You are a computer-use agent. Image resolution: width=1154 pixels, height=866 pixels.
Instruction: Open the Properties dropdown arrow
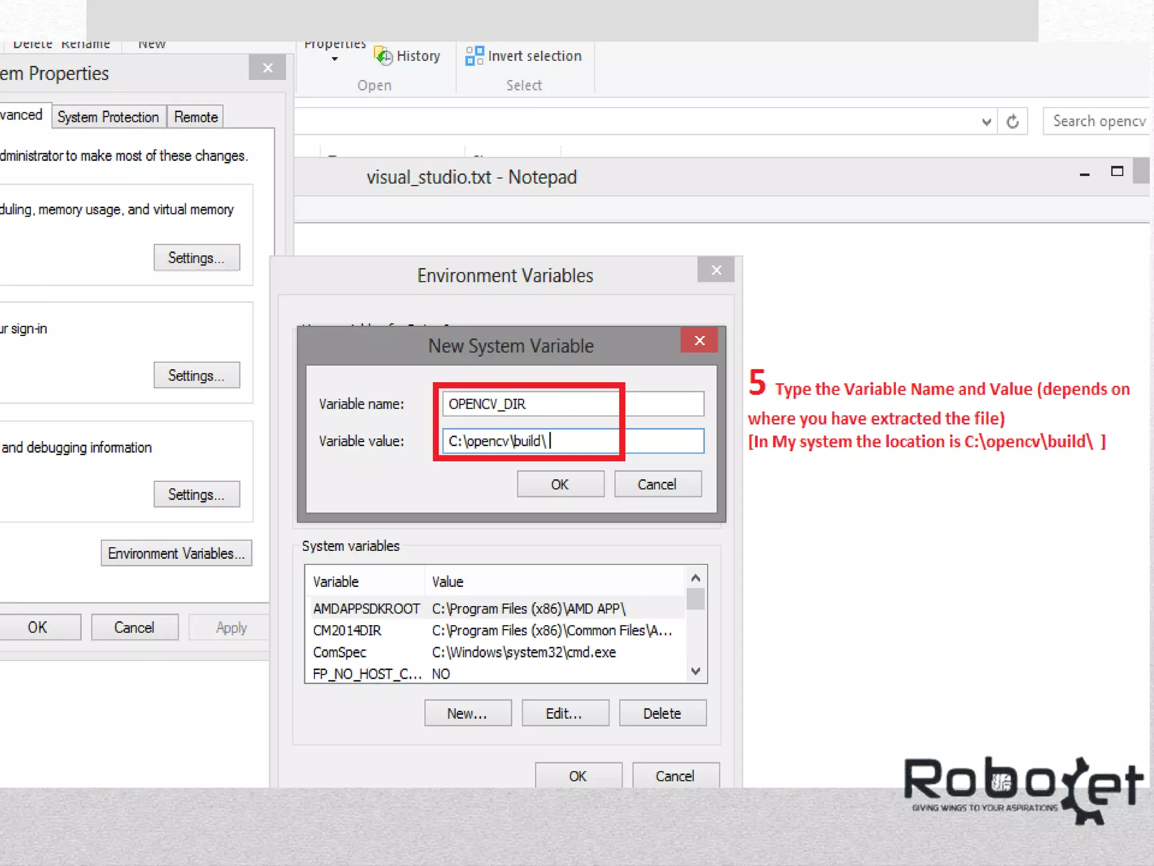tap(335, 59)
